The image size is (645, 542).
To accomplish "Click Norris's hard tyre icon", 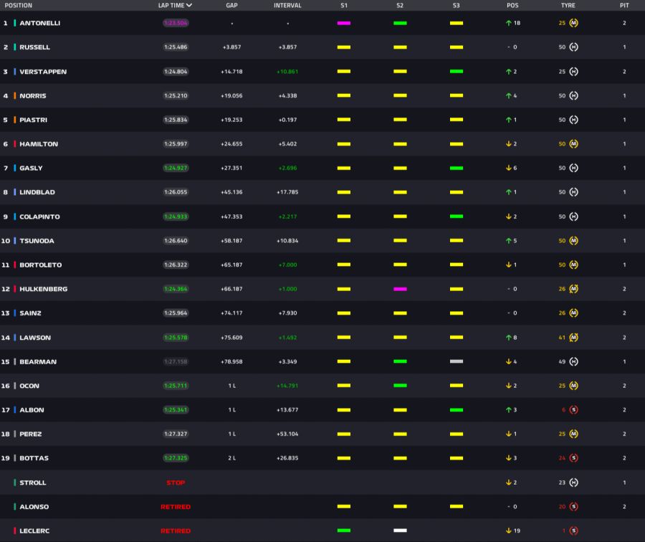I will (x=574, y=95).
